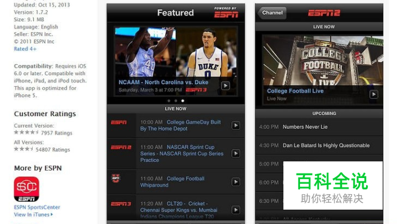Go back using the Channel button
Image resolution: width=397 pixels, height=224 pixels.
[x=272, y=13]
